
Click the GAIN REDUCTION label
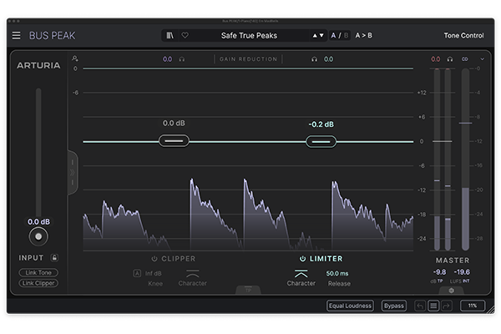click(x=248, y=59)
